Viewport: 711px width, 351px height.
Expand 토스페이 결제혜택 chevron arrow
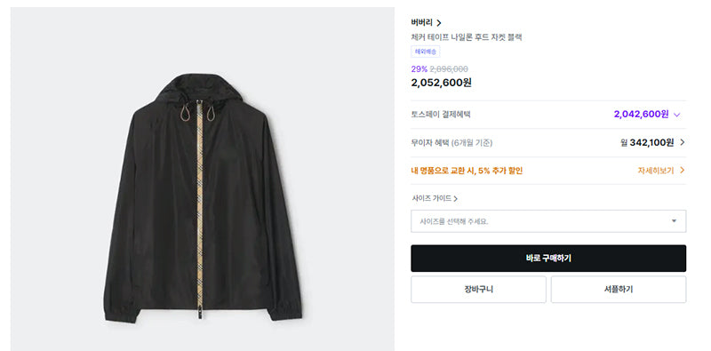tap(677, 116)
